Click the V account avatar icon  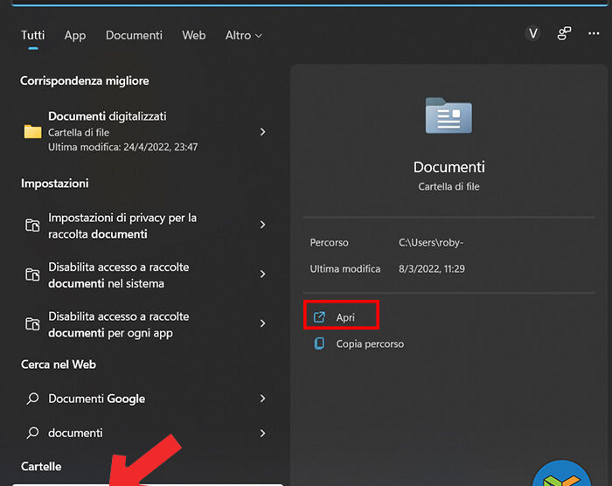pyautogui.click(x=532, y=33)
